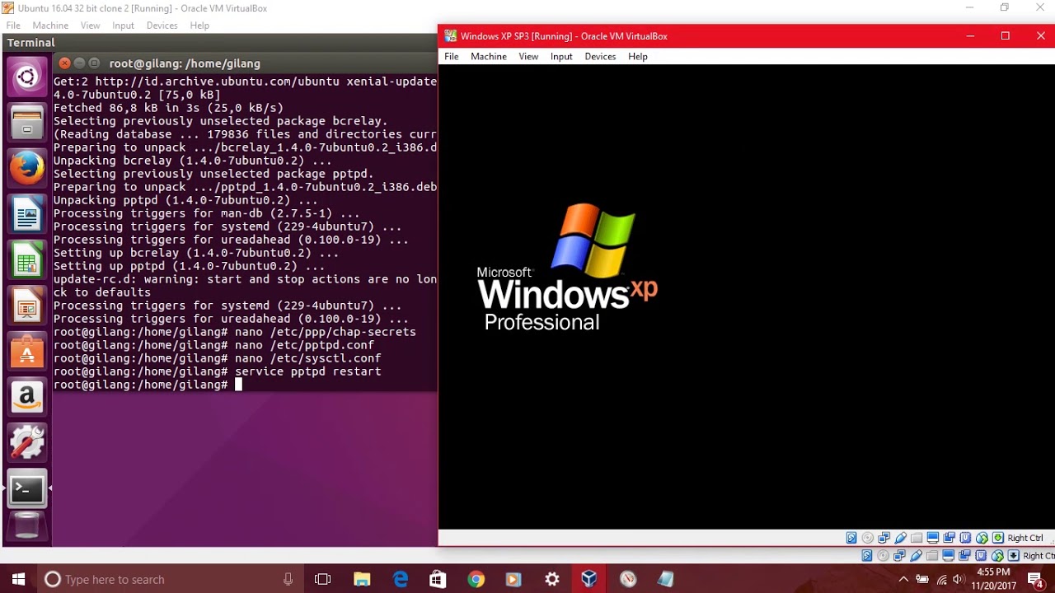The image size is (1055, 593).
Task: Launch Microsoft Edge from taskbar
Action: tap(401, 579)
